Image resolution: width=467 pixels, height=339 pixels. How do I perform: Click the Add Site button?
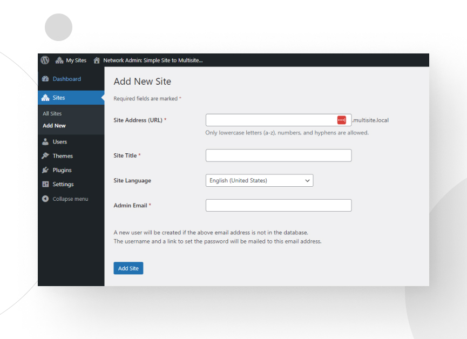point(128,268)
